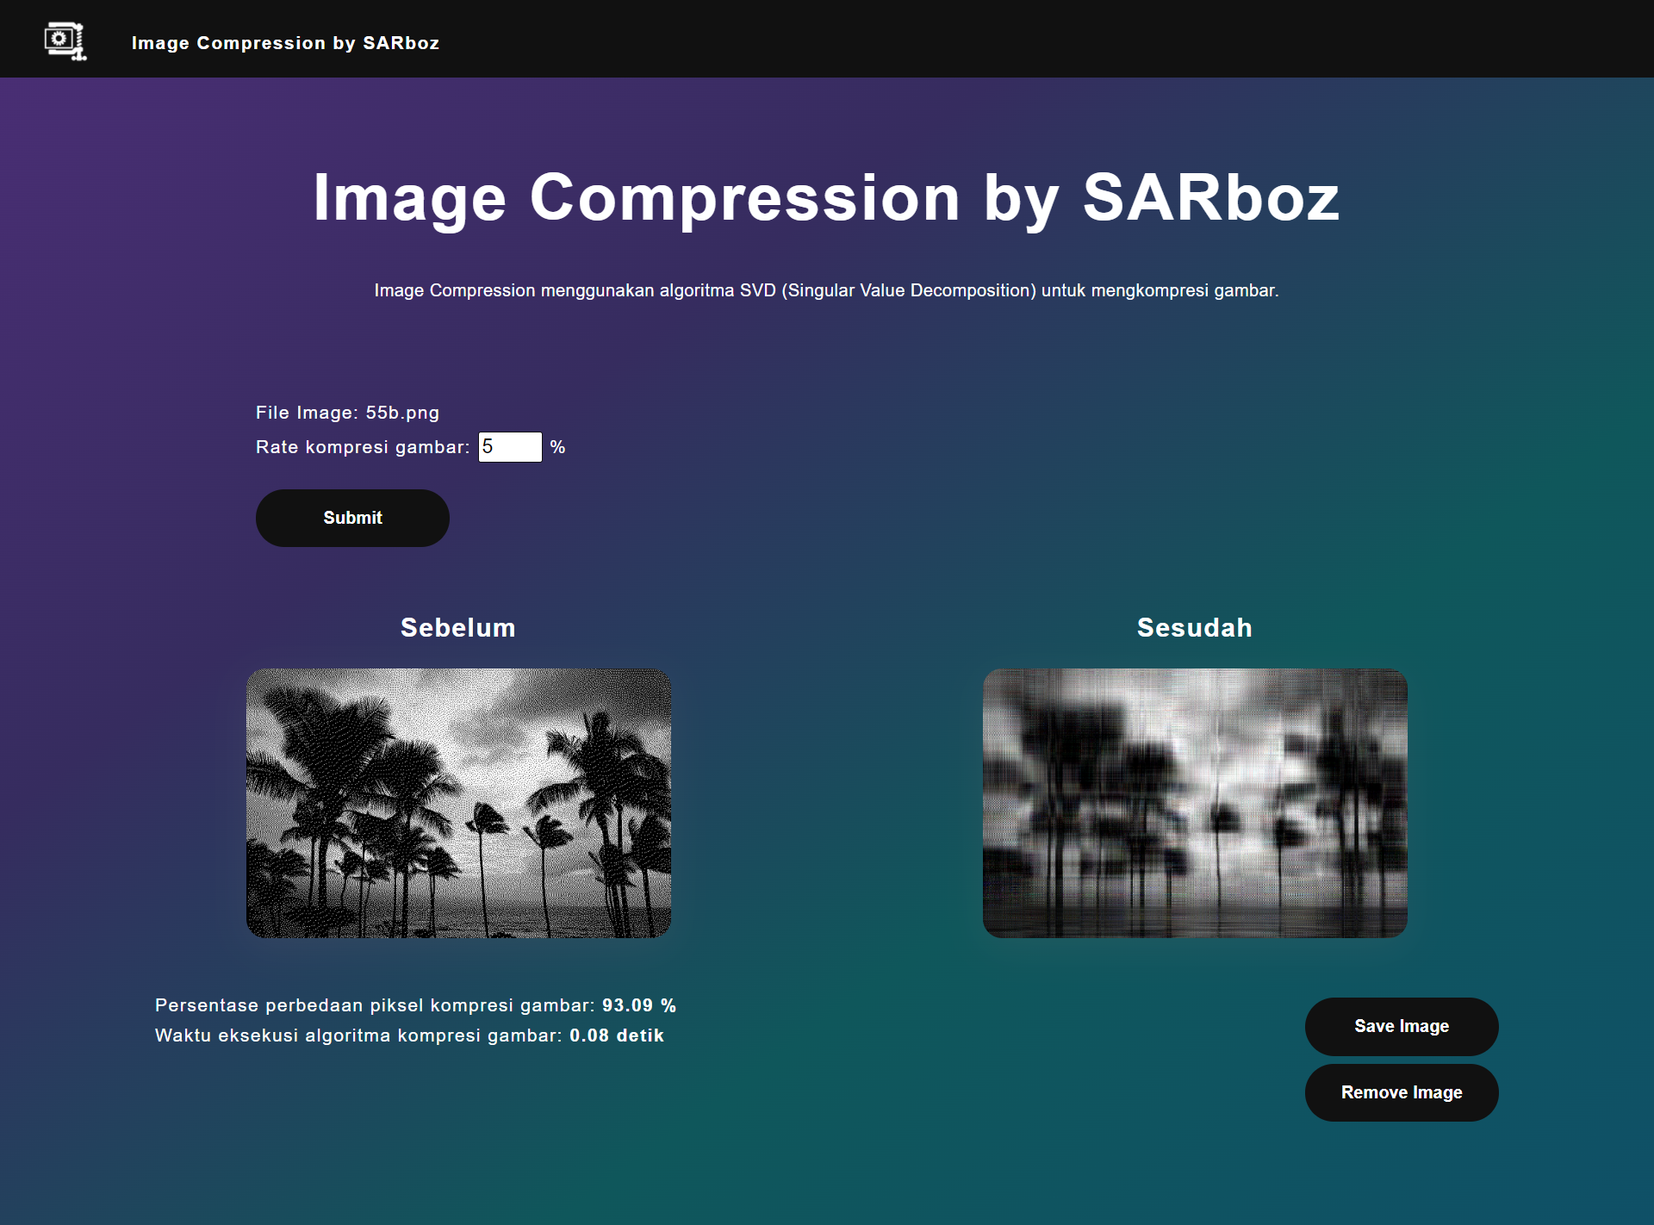This screenshot has height=1225, width=1654.
Task: Focus the compression rate input field
Action: 509,447
